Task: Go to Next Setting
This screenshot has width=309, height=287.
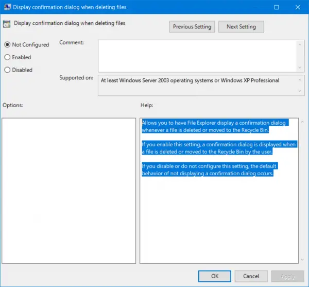Action: pos(241,27)
